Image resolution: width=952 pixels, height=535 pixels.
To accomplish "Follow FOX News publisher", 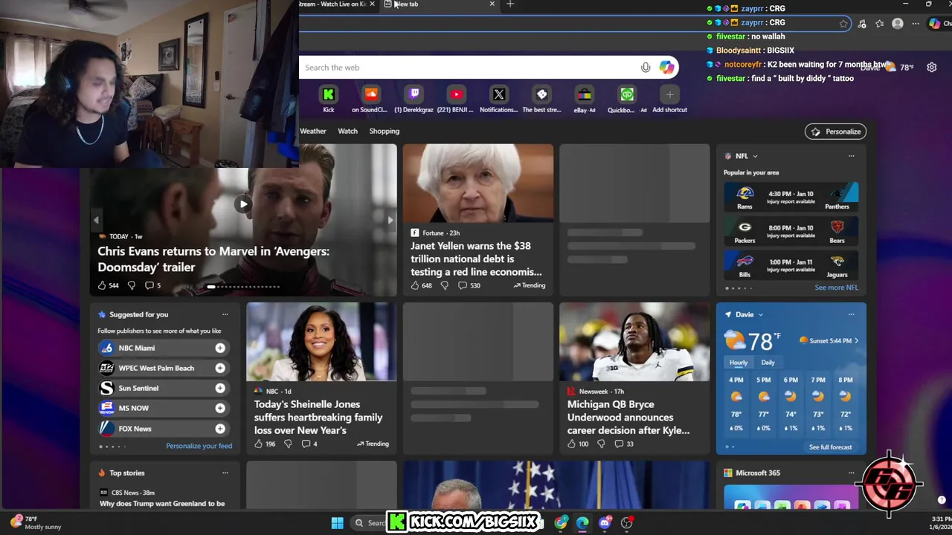I will (220, 428).
